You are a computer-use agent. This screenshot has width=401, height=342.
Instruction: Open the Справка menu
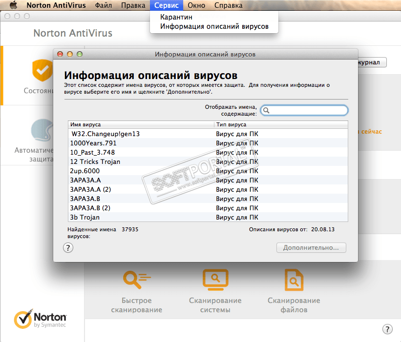(228, 5)
